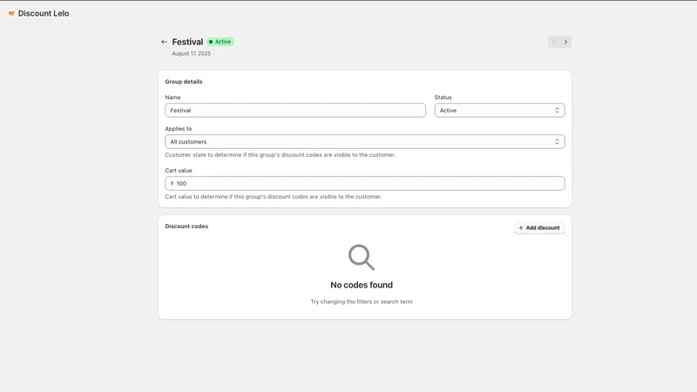The width and height of the screenshot is (697, 392).
Task: Click the Name field label
Action: point(173,98)
